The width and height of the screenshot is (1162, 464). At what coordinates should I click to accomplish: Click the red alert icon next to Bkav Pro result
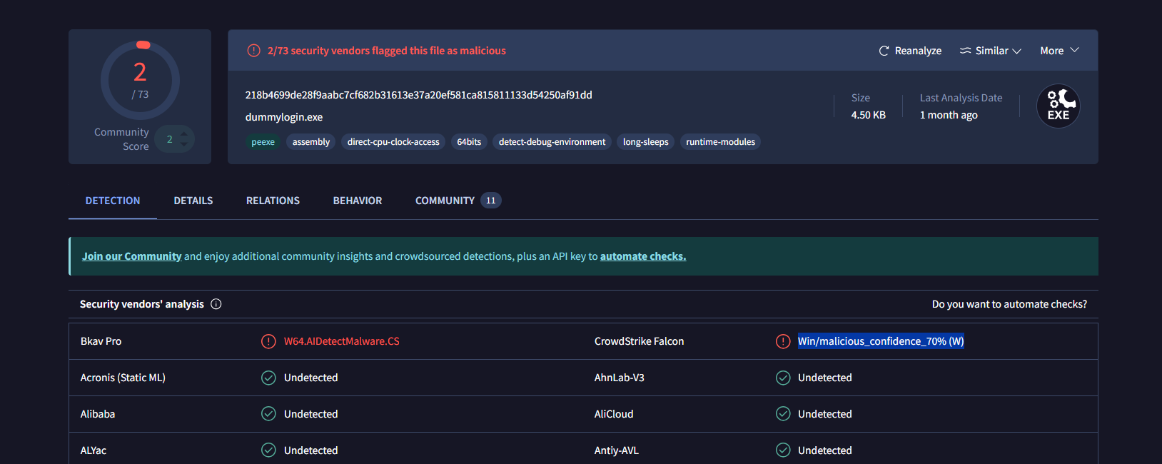(268, 341)
